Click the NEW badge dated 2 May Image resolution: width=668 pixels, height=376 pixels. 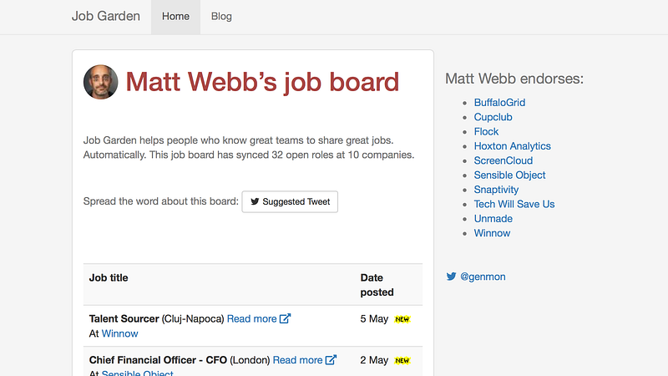[x=402, y=361]
